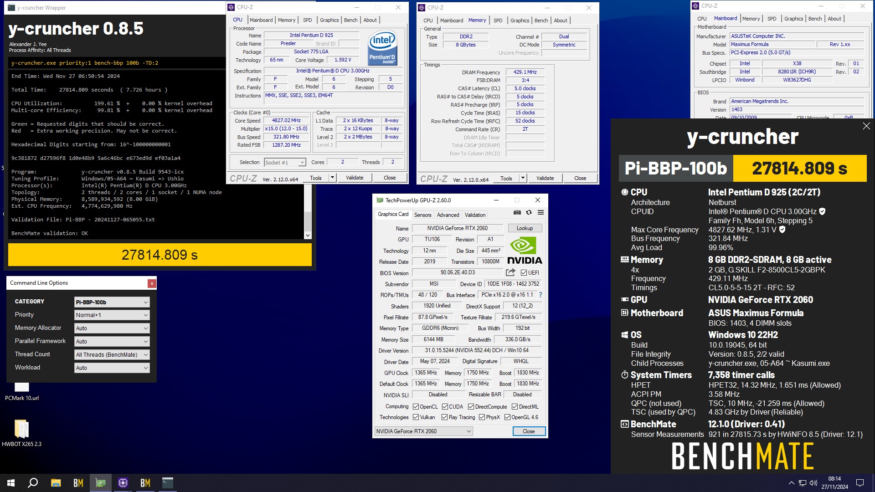875x492 pixels.
Task: Open the Parallel Framework dropdown
Action: (x=112, y=341)
